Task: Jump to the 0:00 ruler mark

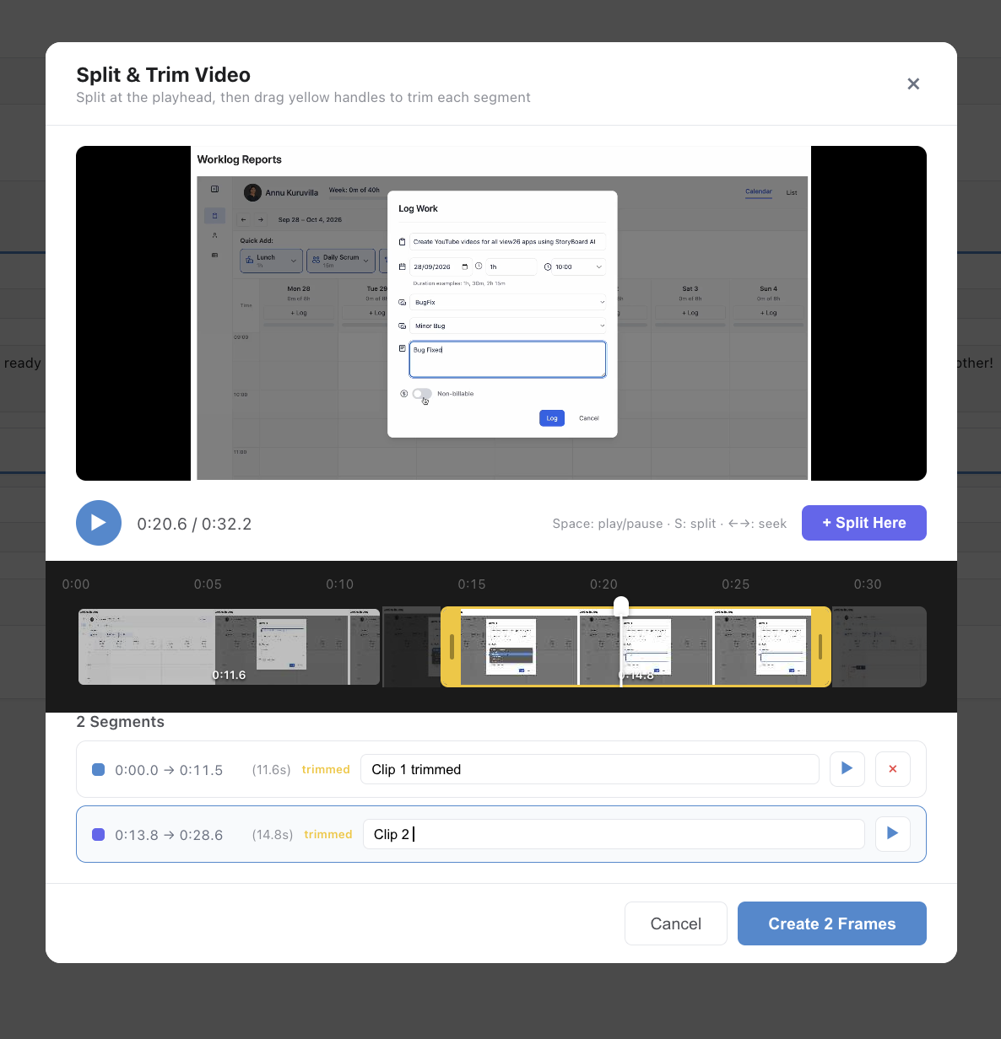Action: click(x=76, y=584)
